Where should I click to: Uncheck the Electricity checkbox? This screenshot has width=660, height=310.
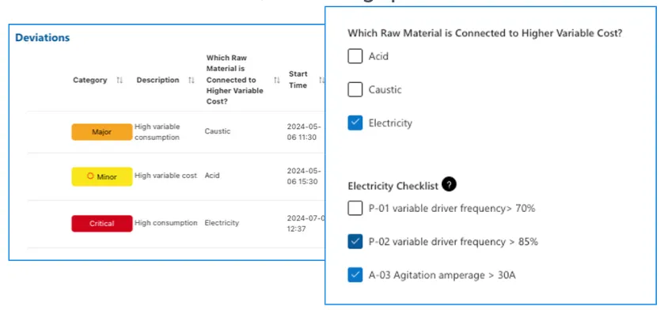tap(355, 123)
